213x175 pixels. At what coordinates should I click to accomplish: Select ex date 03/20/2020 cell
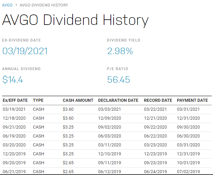(x=14, y=145)
